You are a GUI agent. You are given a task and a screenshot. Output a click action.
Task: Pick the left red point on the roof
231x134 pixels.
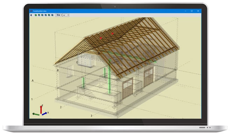click(101, 38)
